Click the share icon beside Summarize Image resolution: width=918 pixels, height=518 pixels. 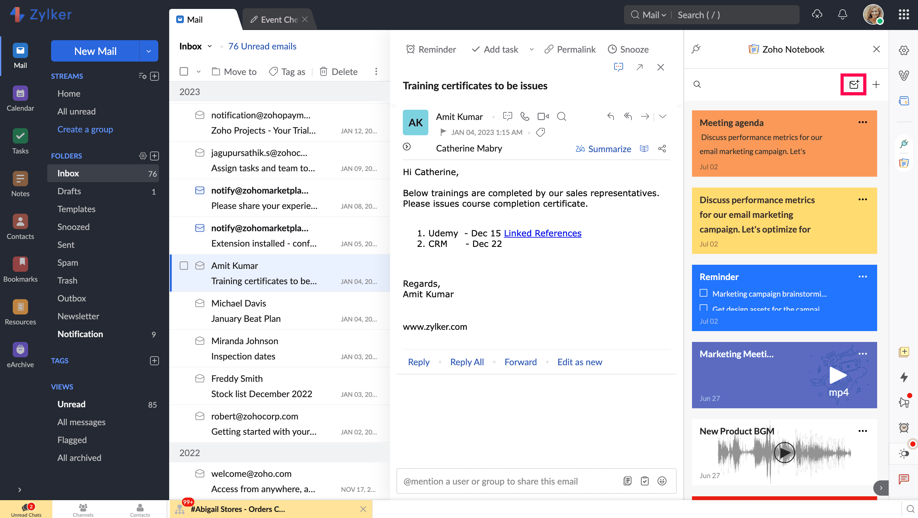click(x=662, y=148)
